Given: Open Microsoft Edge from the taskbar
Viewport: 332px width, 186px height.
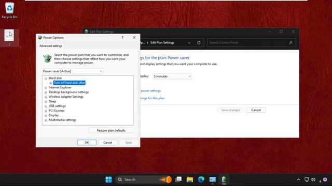Looking at the screenshot, I should click(201, 179).
